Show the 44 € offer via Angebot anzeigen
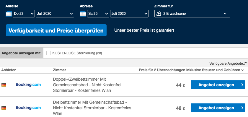248x117 pixels. coord(218,85)
